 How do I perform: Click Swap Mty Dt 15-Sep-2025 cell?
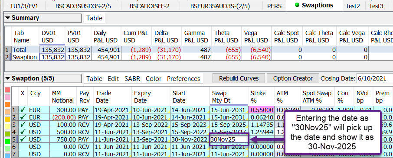click(229, 125)
